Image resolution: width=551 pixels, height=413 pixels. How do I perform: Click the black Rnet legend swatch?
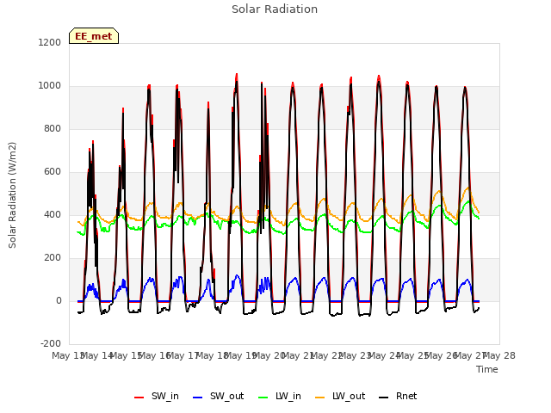[384, 398]
